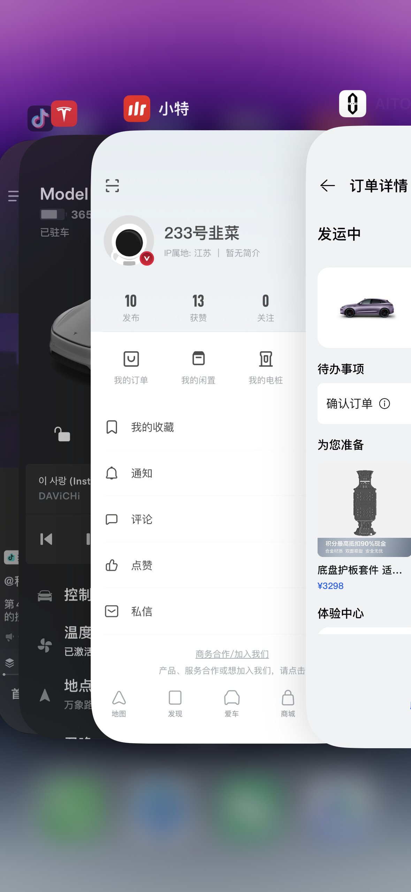Tap the AITO app icon
The width and height of the screenshot is (411, 892).
352,104
